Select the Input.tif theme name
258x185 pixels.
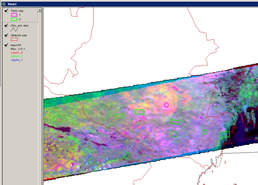click(15, 45)
